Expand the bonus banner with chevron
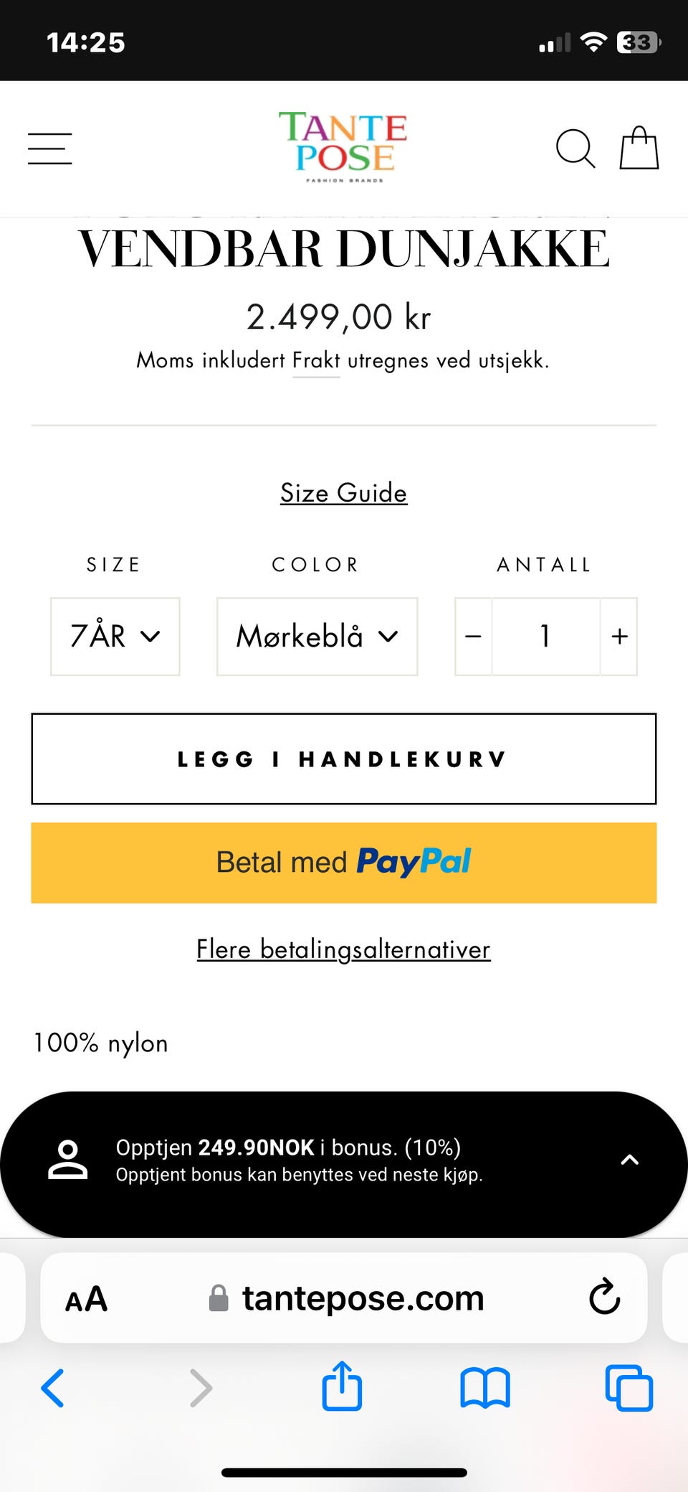The width and height of the screenshot is (688, 1492). click(x=629, y=1160)
